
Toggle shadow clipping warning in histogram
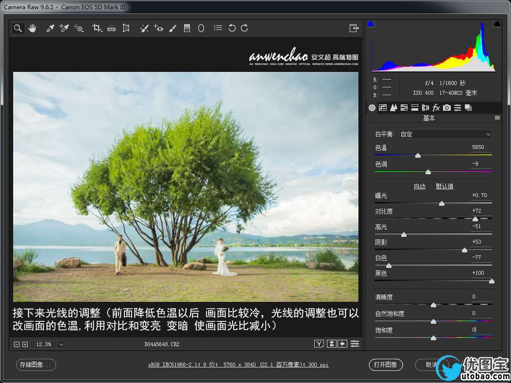pyautogui.click(x=370, y=23)
